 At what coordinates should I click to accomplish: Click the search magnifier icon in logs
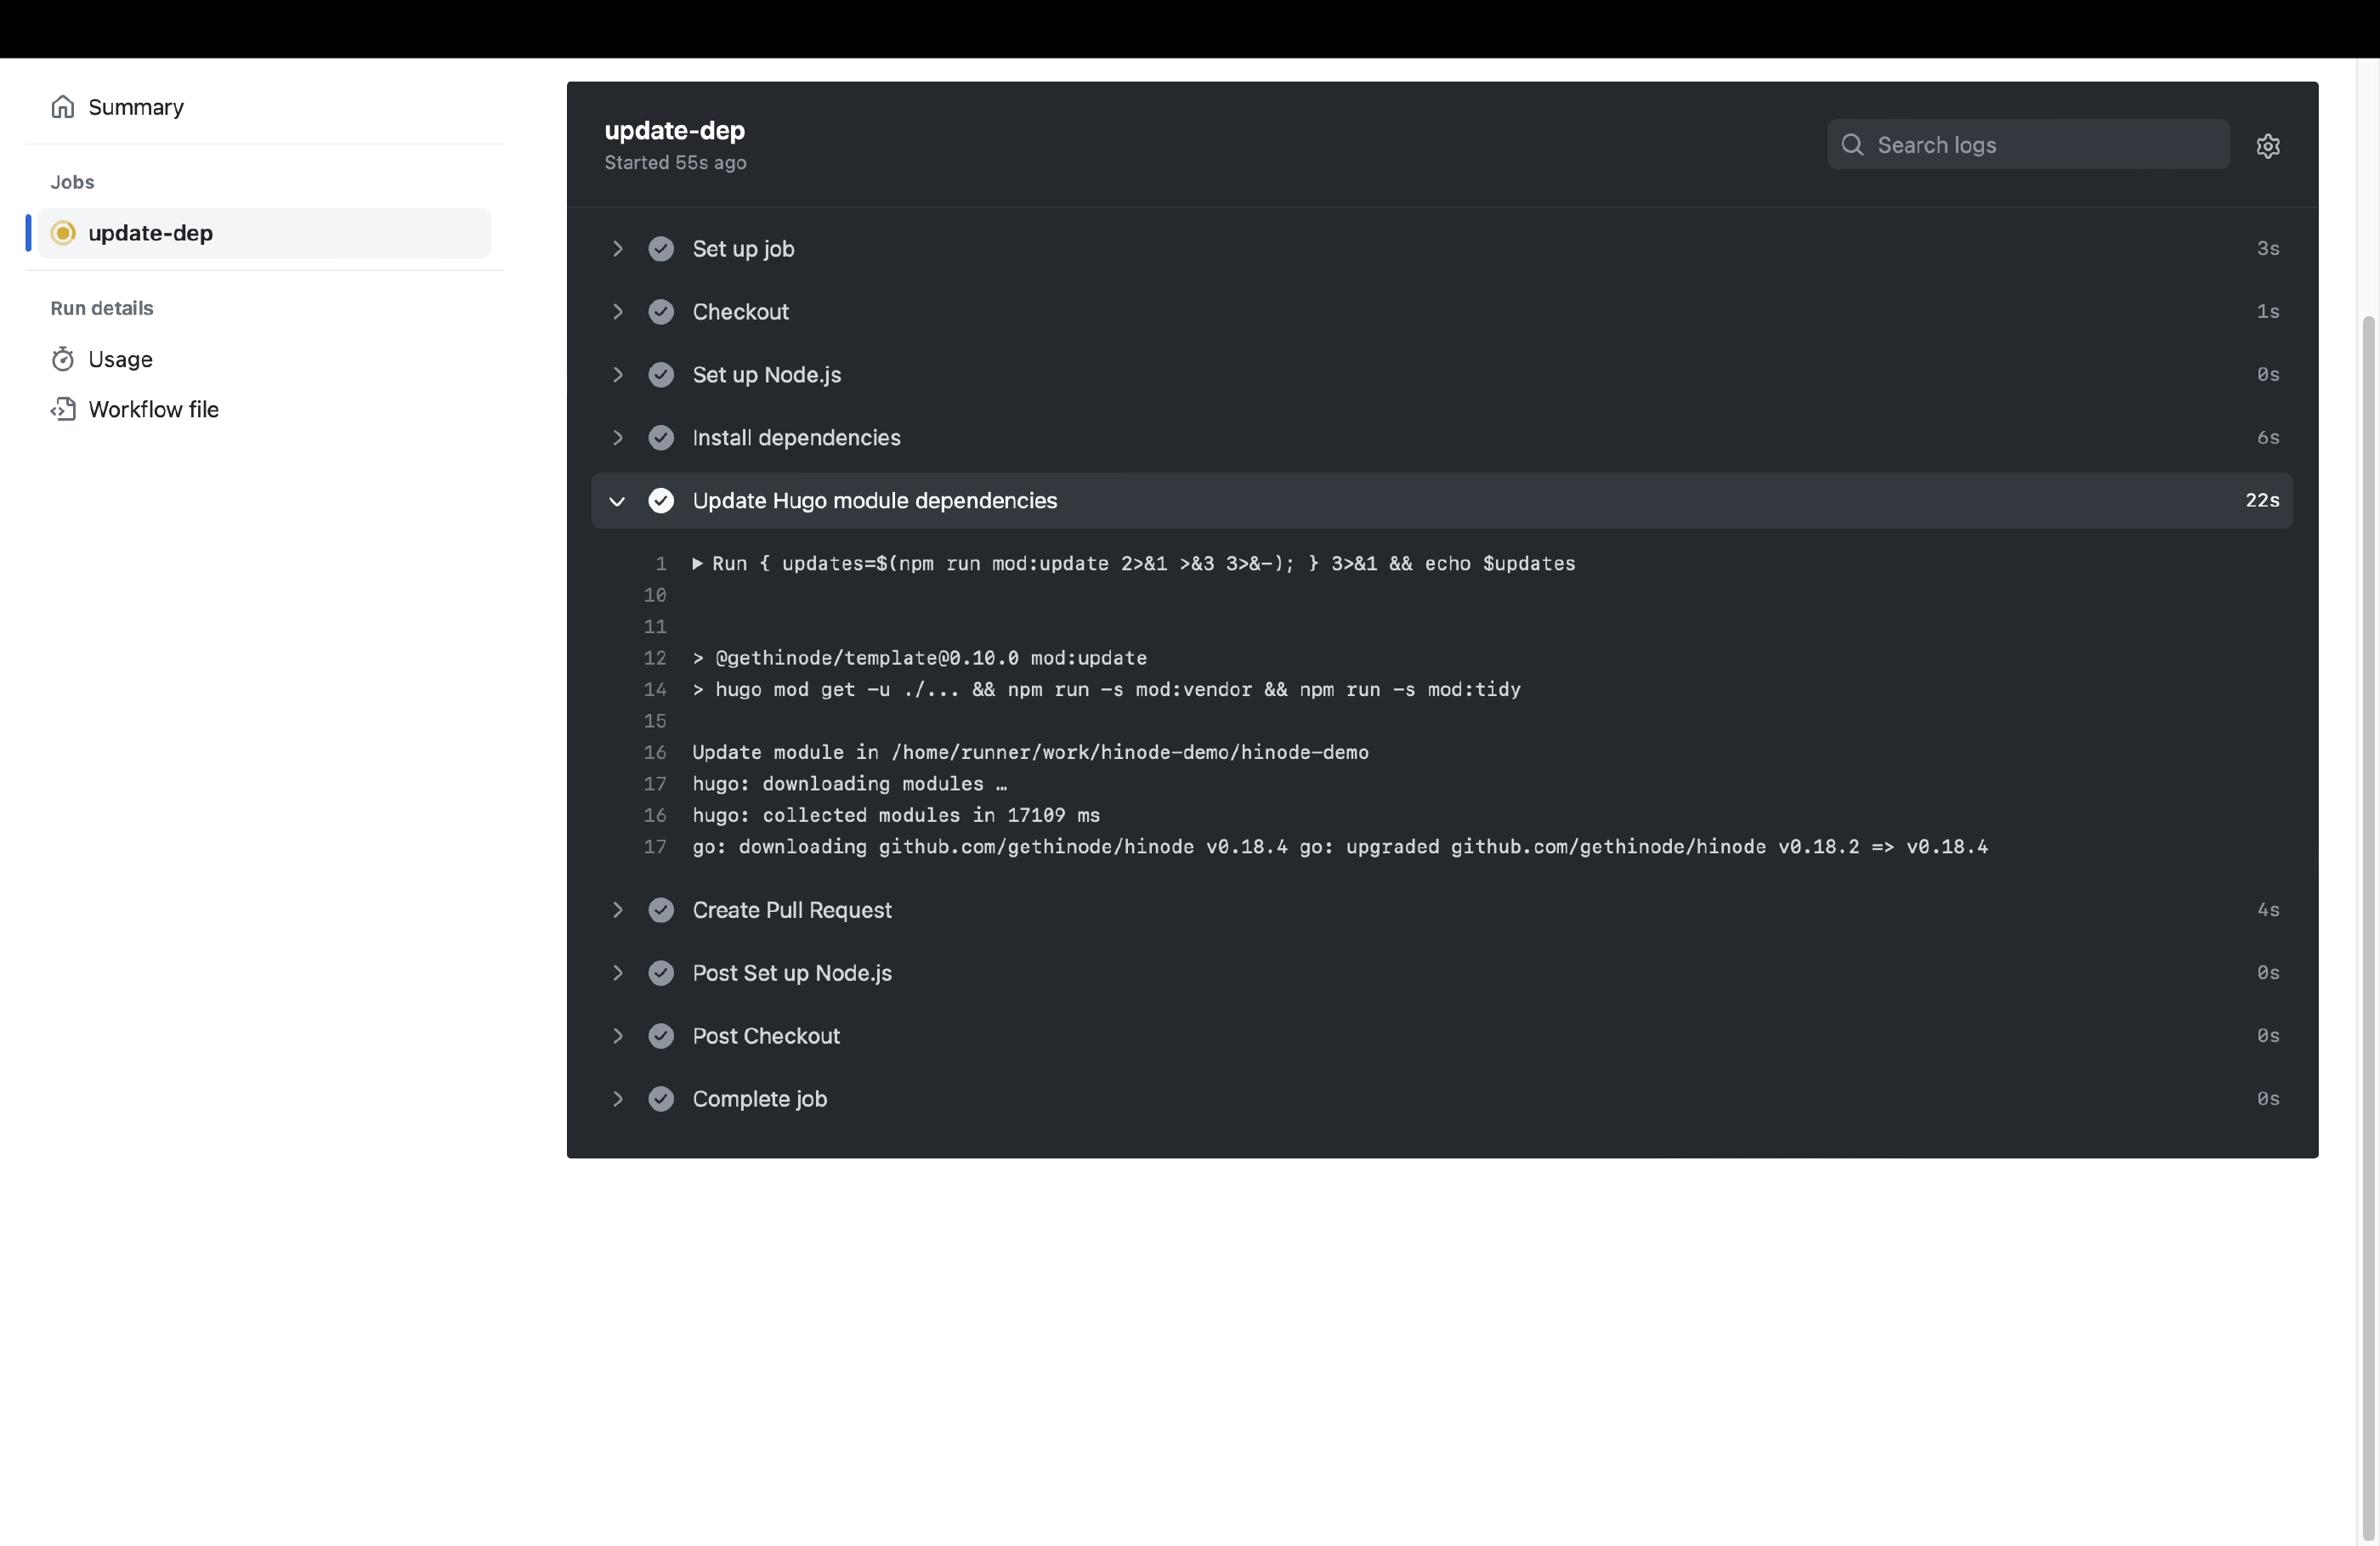[1852, 145]
